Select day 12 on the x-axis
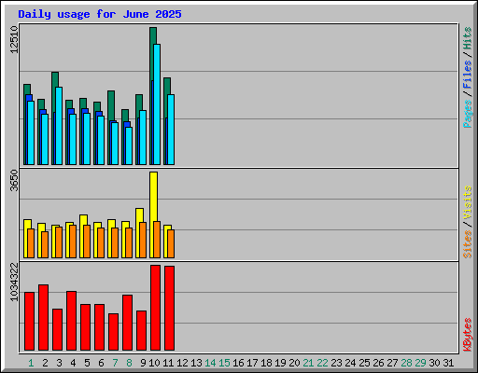 click(x=182, y=363)
